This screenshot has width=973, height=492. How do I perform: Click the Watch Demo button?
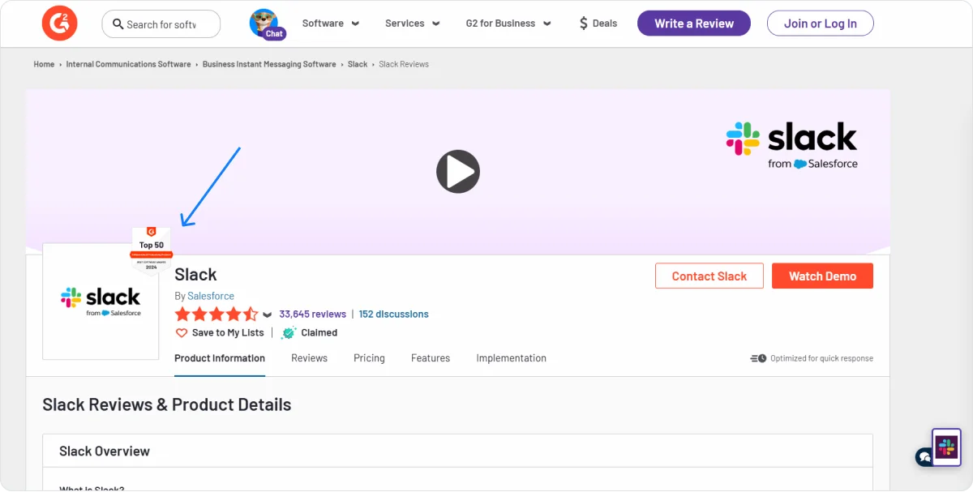822,276
